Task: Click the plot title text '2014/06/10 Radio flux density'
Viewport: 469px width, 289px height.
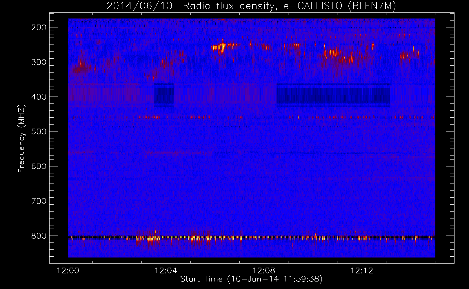Action: point(190,6)
